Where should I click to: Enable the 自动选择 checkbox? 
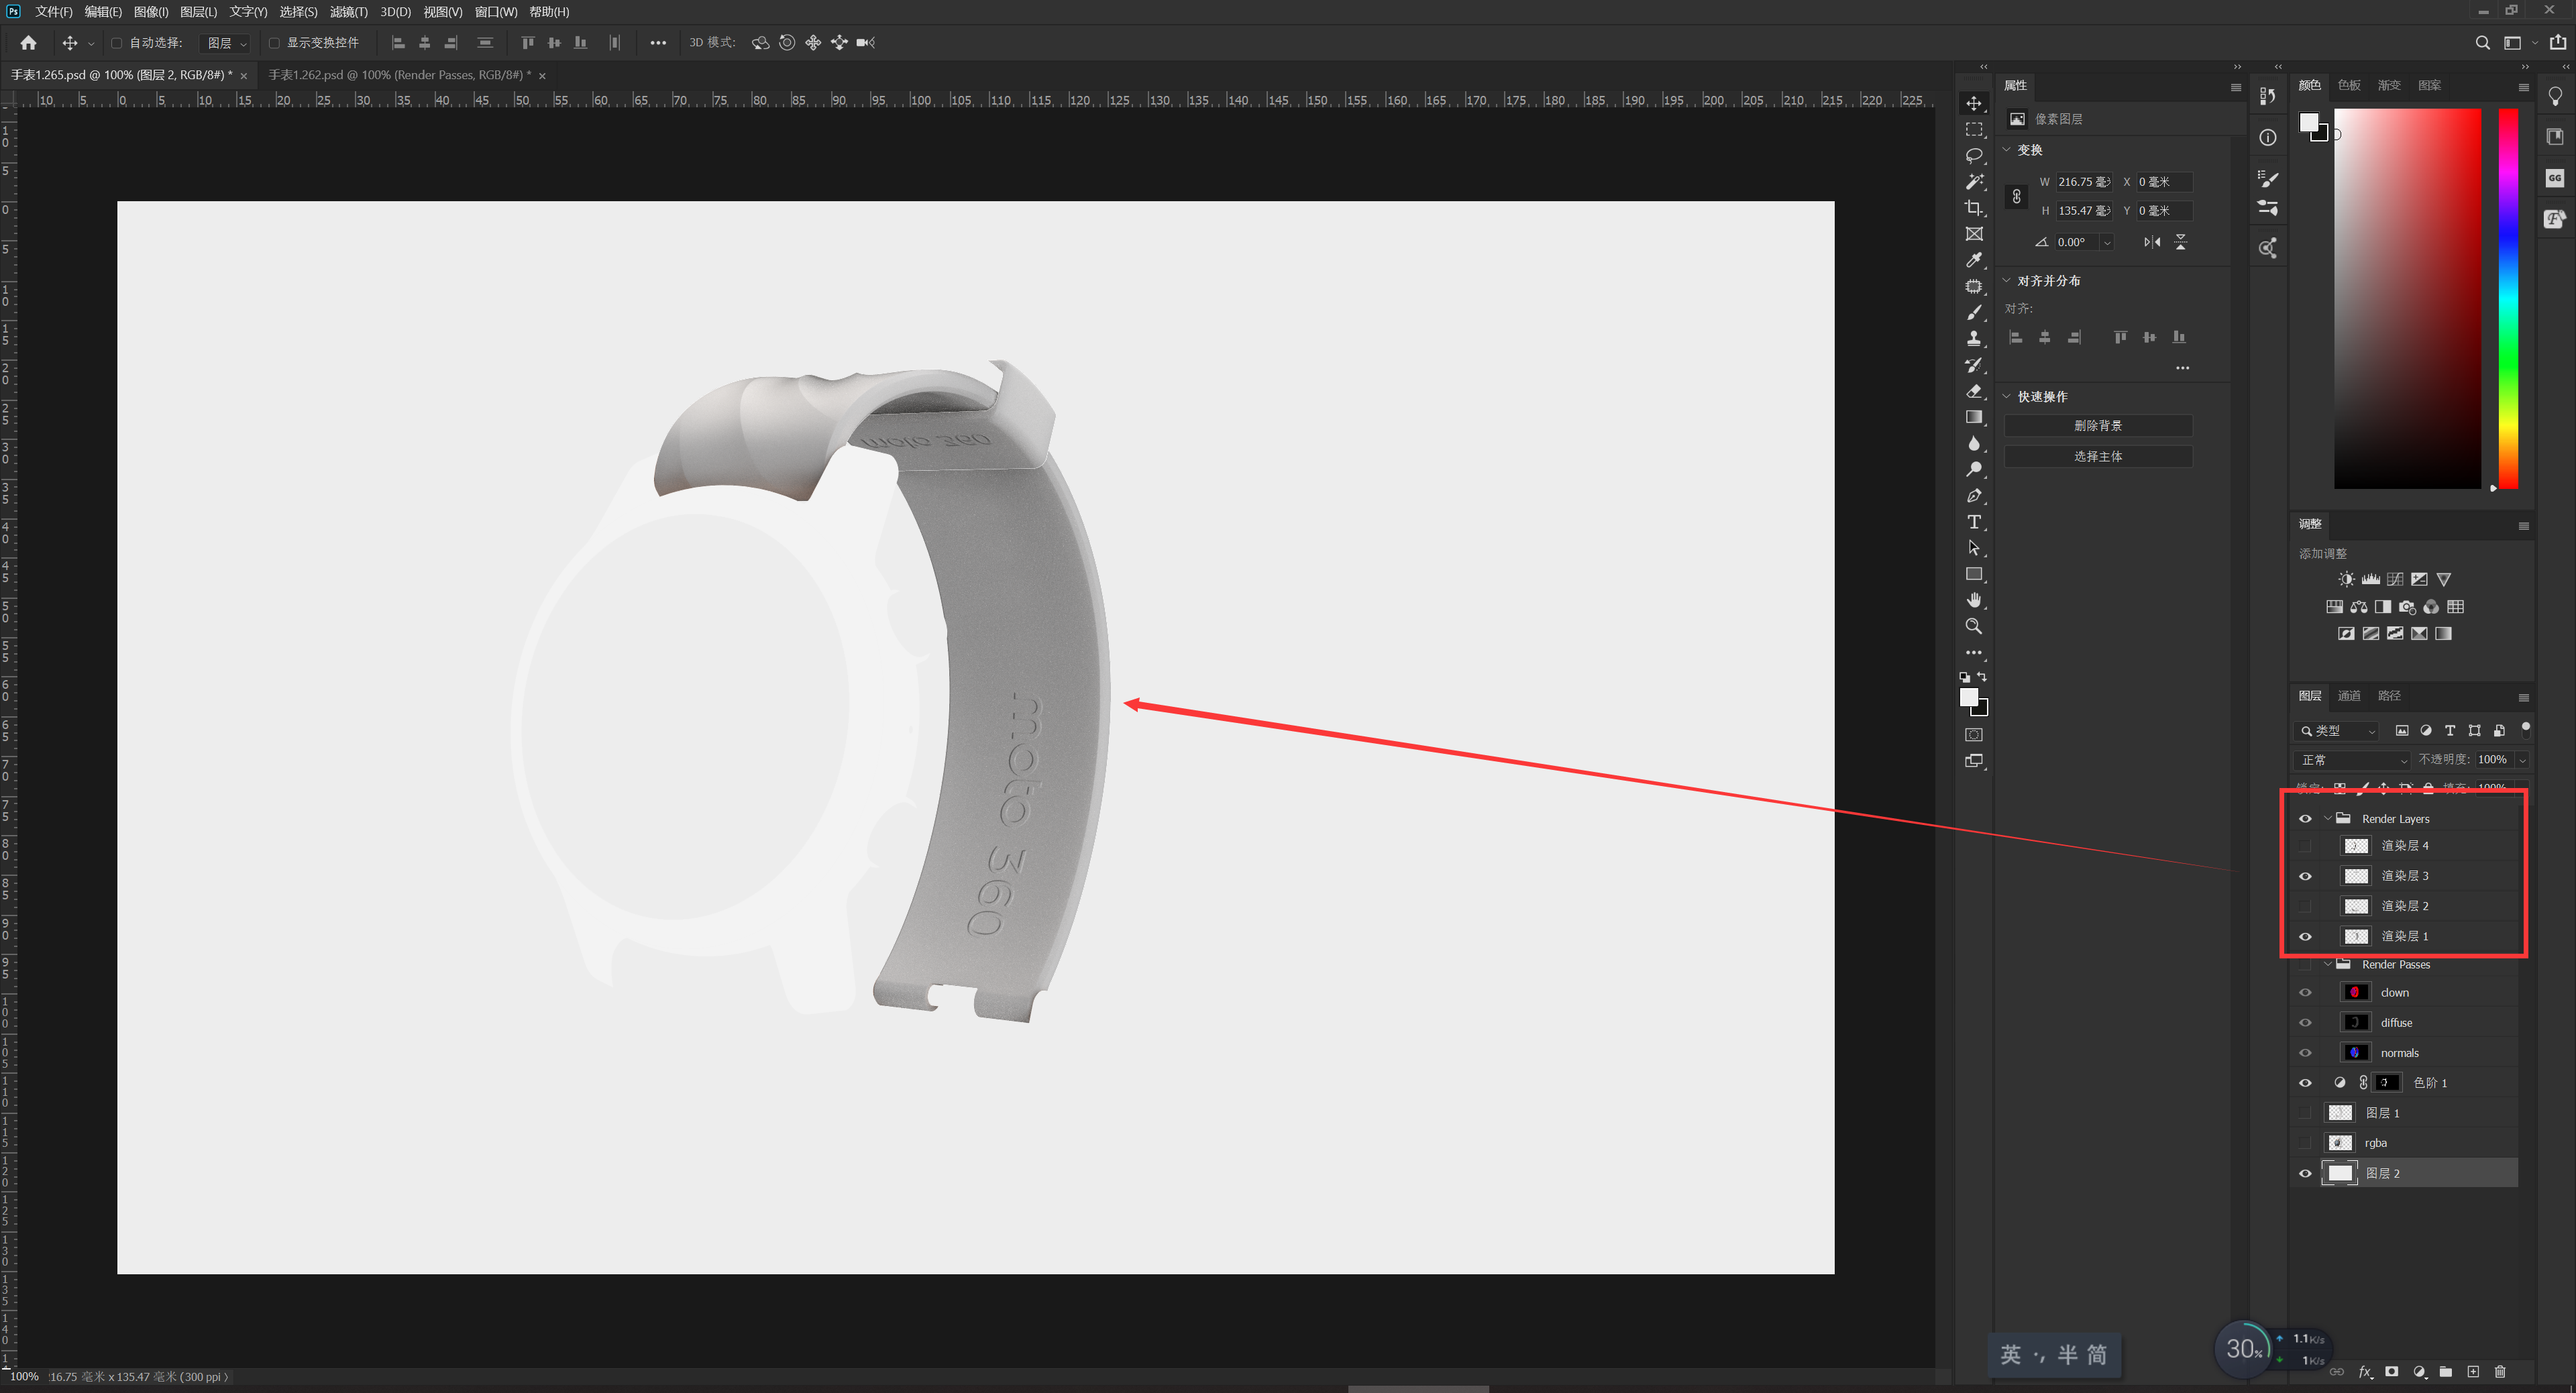pyautogui.click(x=117, y=43)
